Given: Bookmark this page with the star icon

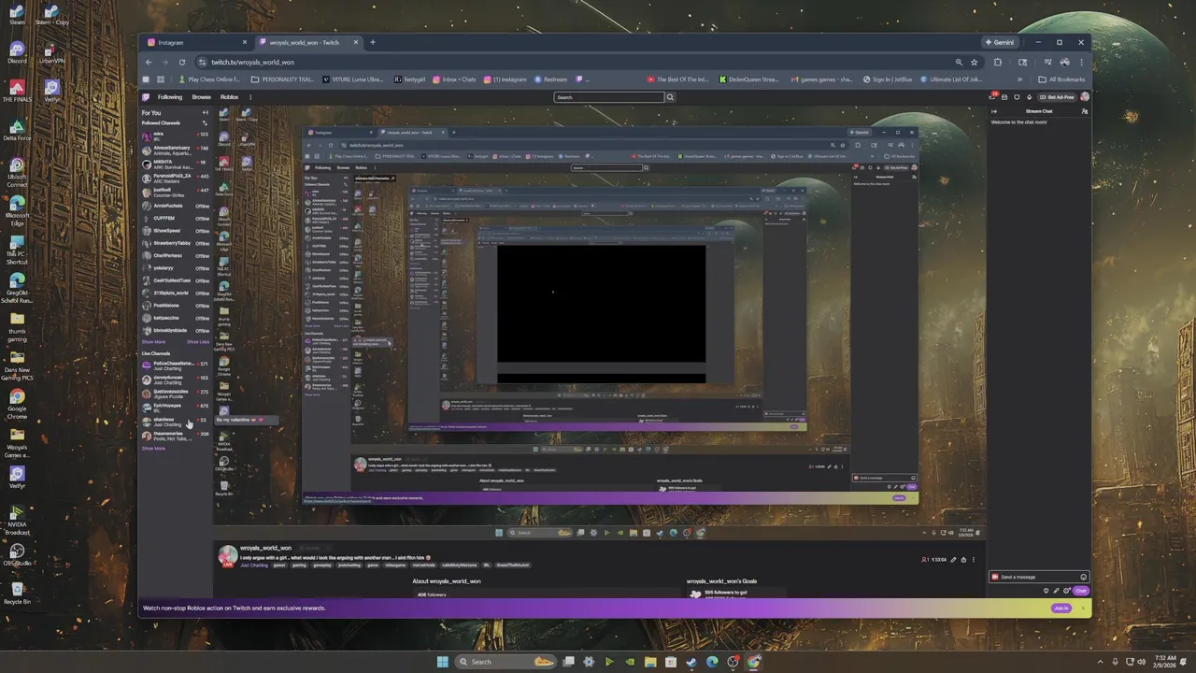Looking at the screenshot, I should [x=975, y=62].
